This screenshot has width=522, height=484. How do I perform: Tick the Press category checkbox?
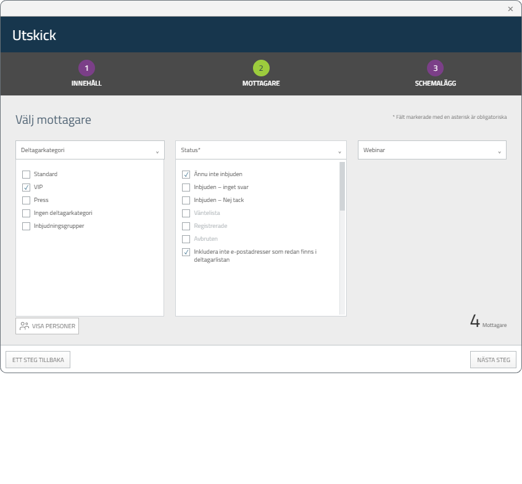[x=27, y=200]
